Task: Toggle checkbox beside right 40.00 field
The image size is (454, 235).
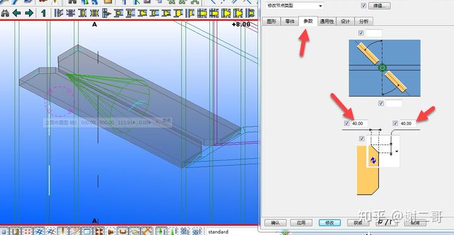Action: coord(395,123)
